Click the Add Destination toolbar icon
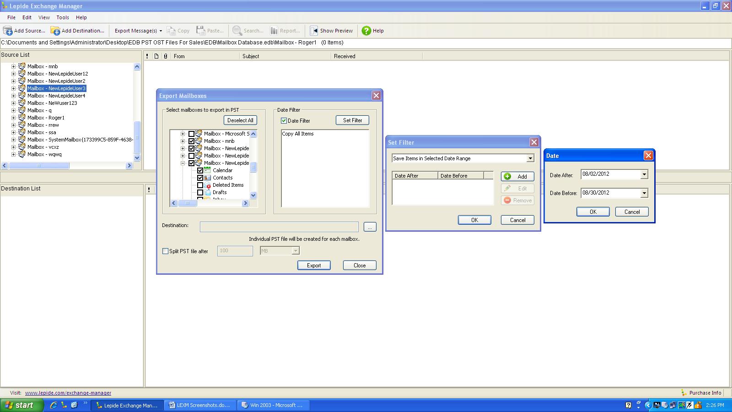The image size is (732, 412). (x=55, y=31)
